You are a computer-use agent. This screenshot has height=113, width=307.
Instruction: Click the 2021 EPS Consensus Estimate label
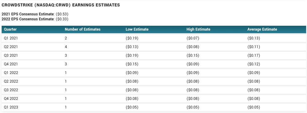pyautogui.click(x=28, y=14)
